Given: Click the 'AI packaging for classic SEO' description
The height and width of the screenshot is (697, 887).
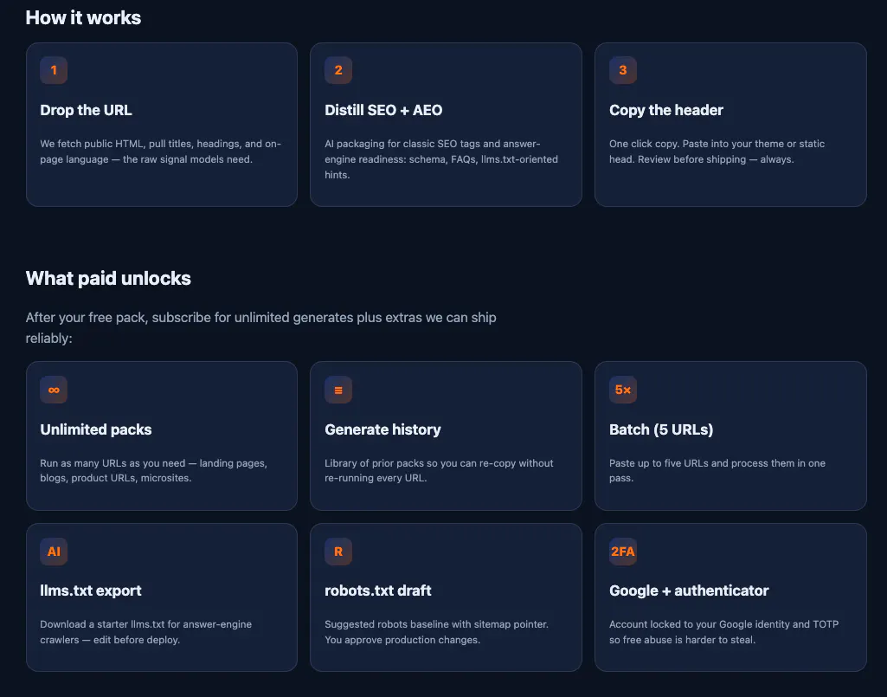Looking at the screenshot, I should (x=441, y=159).
